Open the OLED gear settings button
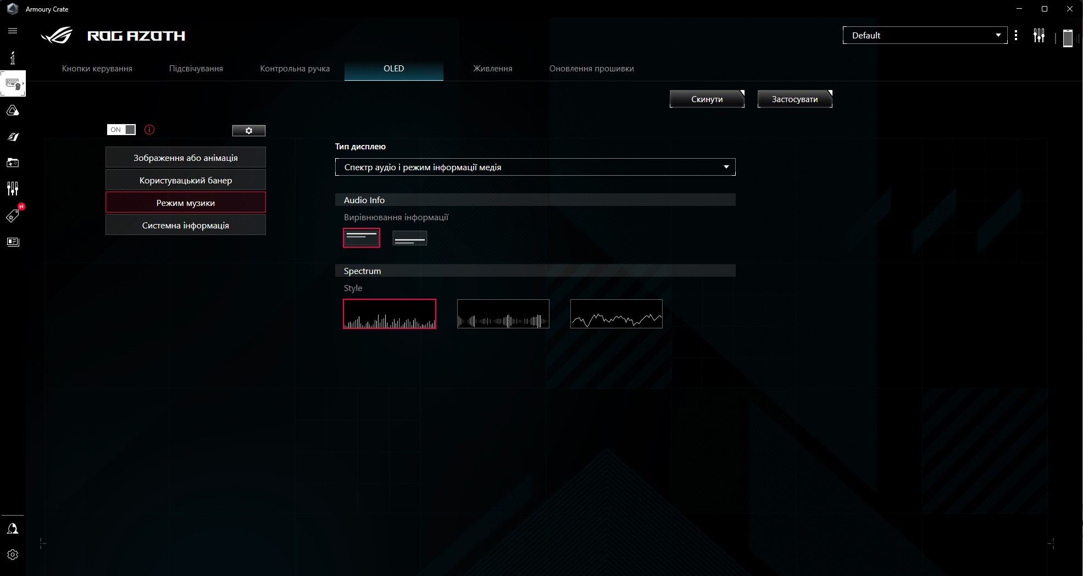Viewport: 1083px width, 576px height. pyautogui.click(x=248, y=131)
